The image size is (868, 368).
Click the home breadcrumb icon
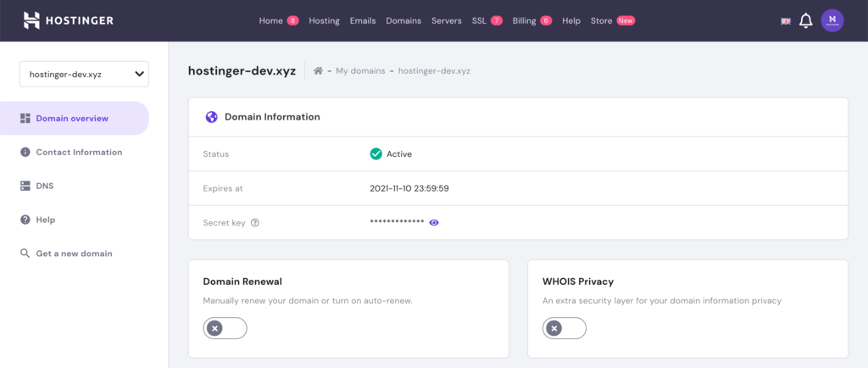[318, 71]
